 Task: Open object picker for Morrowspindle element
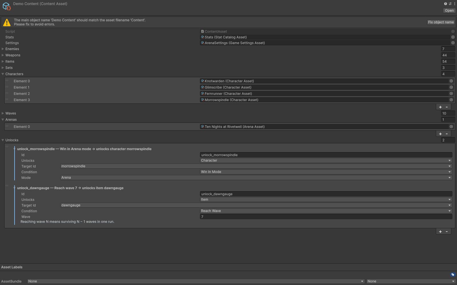[451, 100]
